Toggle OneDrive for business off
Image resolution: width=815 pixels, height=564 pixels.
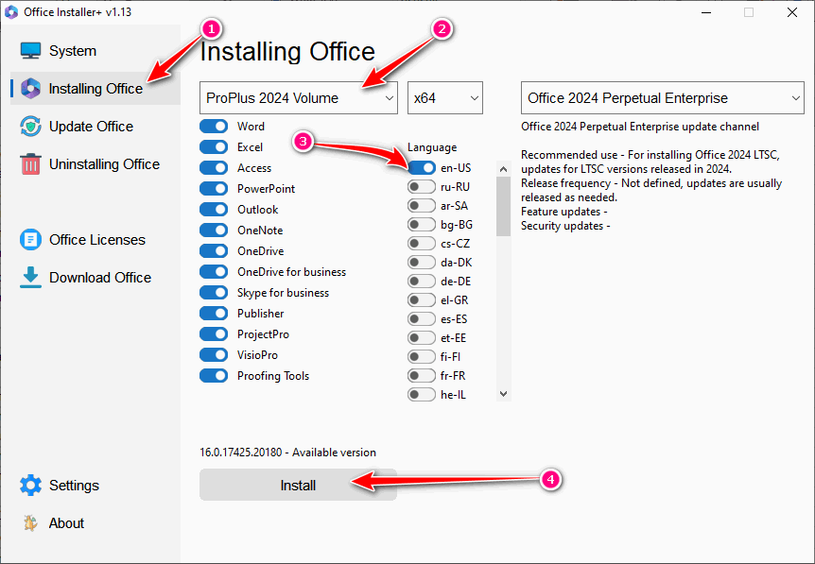tap(214, 272)
